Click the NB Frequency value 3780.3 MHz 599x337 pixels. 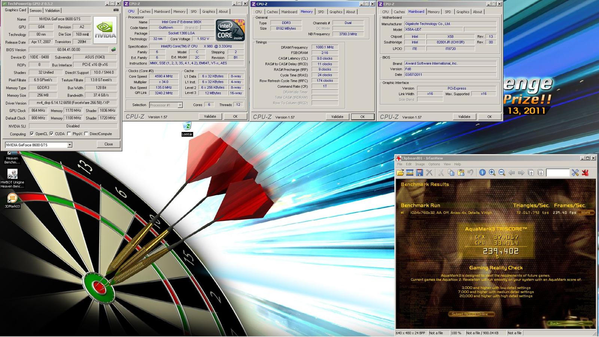(348, 34)
